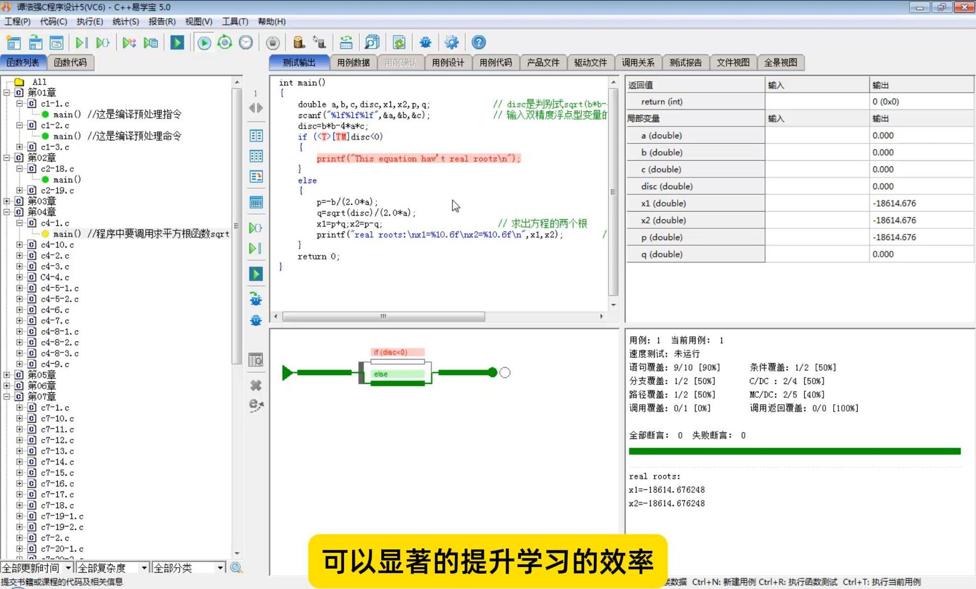Select the c7-19-1.c file
The image size is (976, 589).
62,516
